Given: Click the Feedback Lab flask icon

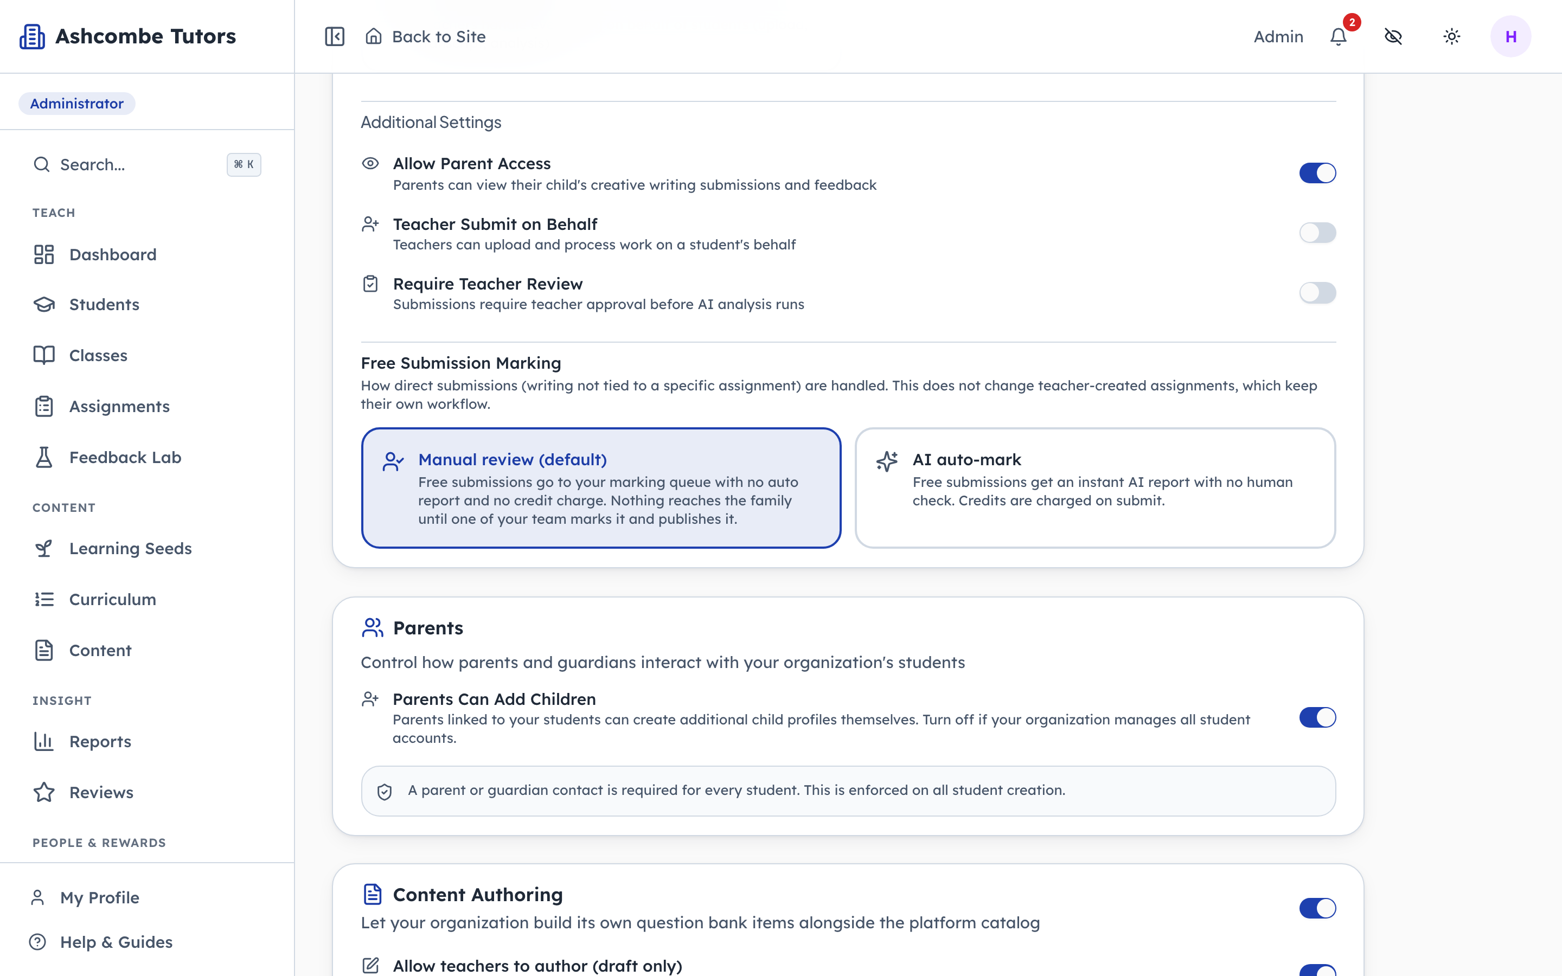Looking at the screenshot, I should [44, 457].
